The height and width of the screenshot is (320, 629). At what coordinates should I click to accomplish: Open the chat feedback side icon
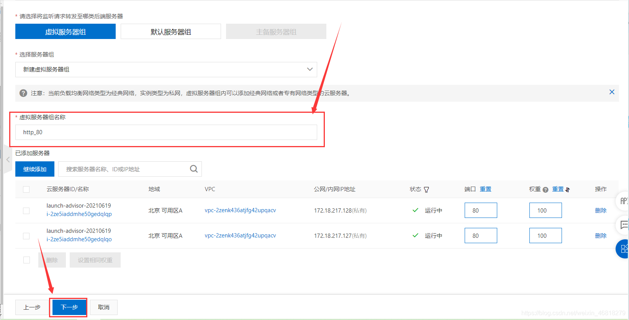624,225
